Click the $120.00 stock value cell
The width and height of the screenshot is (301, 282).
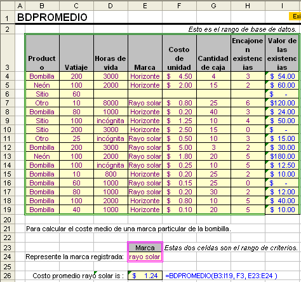282,103
